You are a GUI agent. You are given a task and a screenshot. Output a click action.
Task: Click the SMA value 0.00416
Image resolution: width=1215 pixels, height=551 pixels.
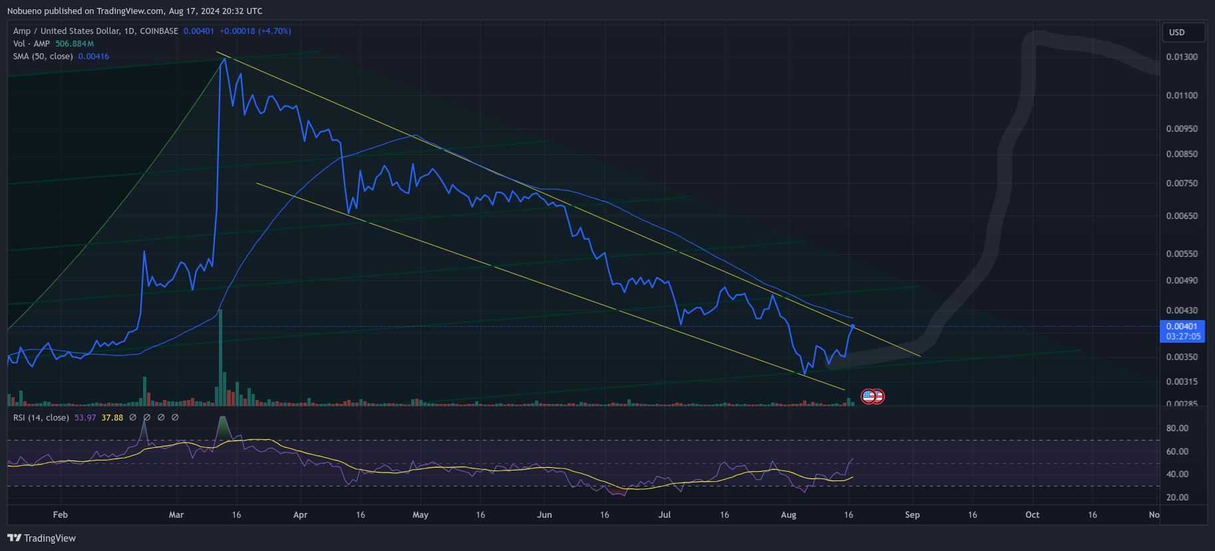(x=94, y=56)
